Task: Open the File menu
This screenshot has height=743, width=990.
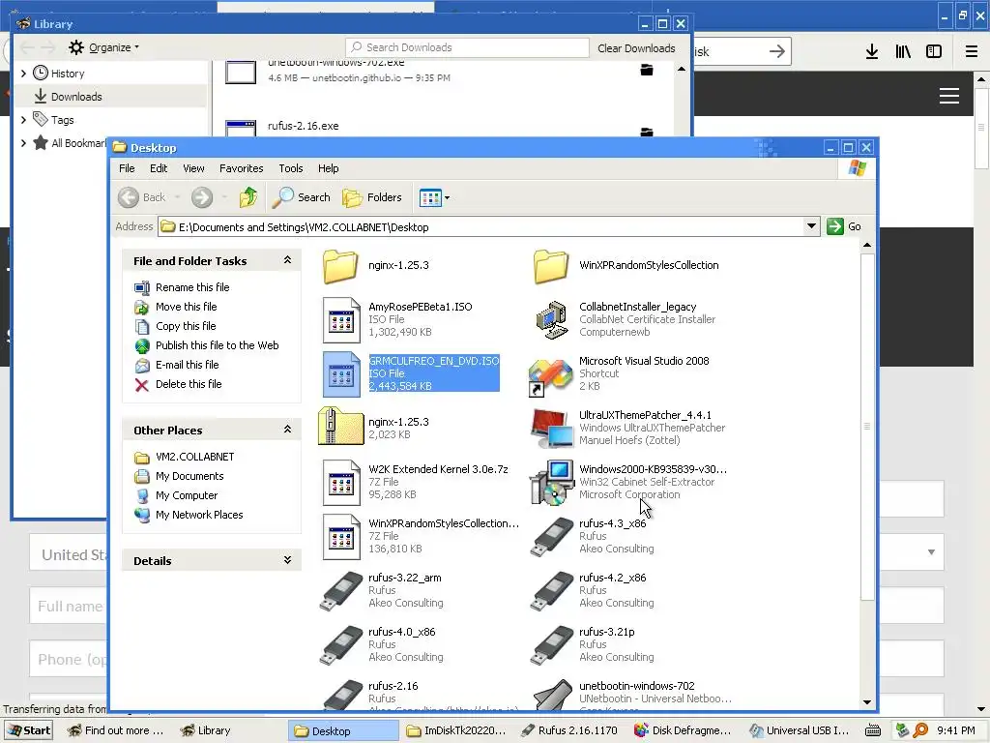Action: tap(127, 168)
